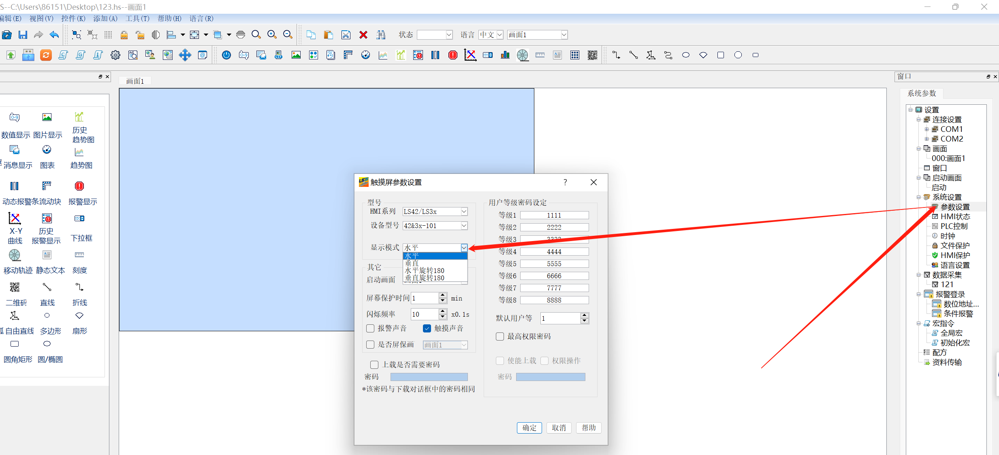The width and height of the screenshot is (999, 455).
Task: Open the 语言(R) menu
Action: (201, 19)
